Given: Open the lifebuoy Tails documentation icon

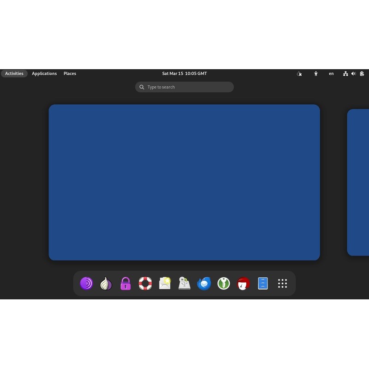Looking at the screenshot, I should point(145,283).
